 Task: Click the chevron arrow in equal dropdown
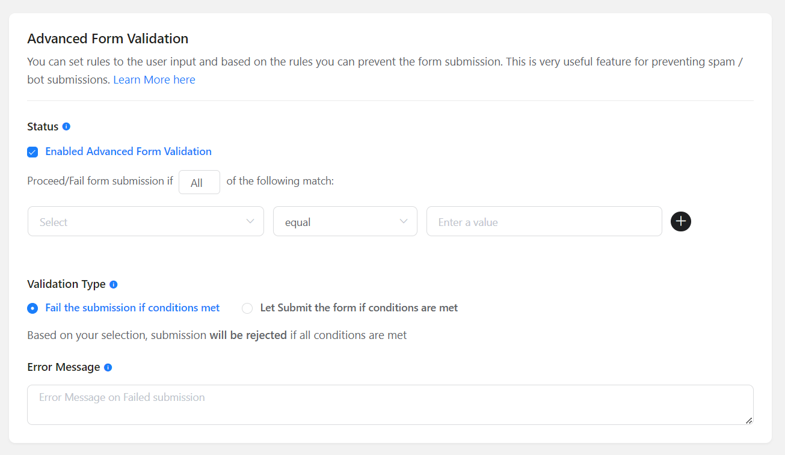point(404,221)
